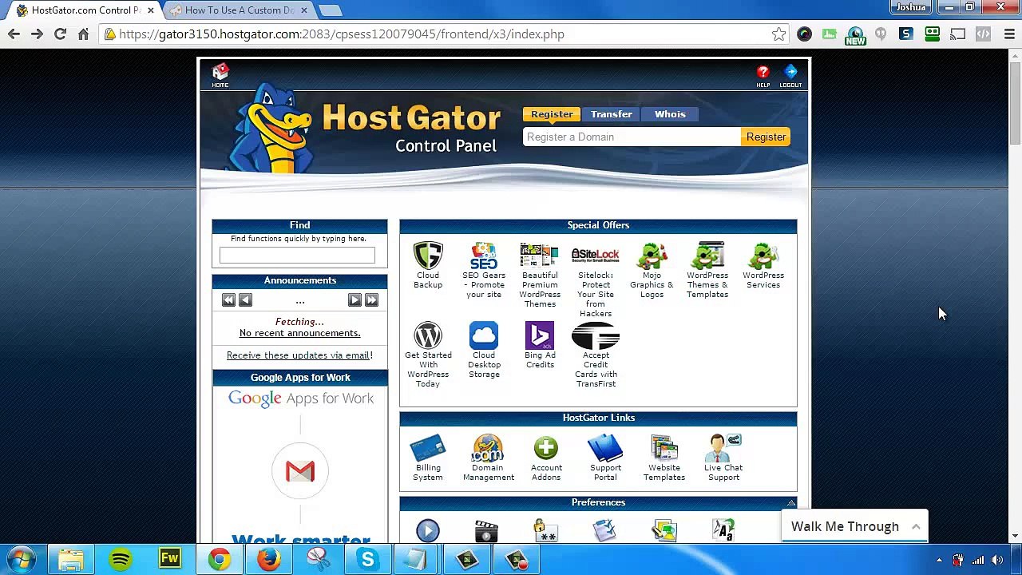Go to previous announcement
Image resolution: width=1022 pixels, height=575 pixels.
point(245,299)
